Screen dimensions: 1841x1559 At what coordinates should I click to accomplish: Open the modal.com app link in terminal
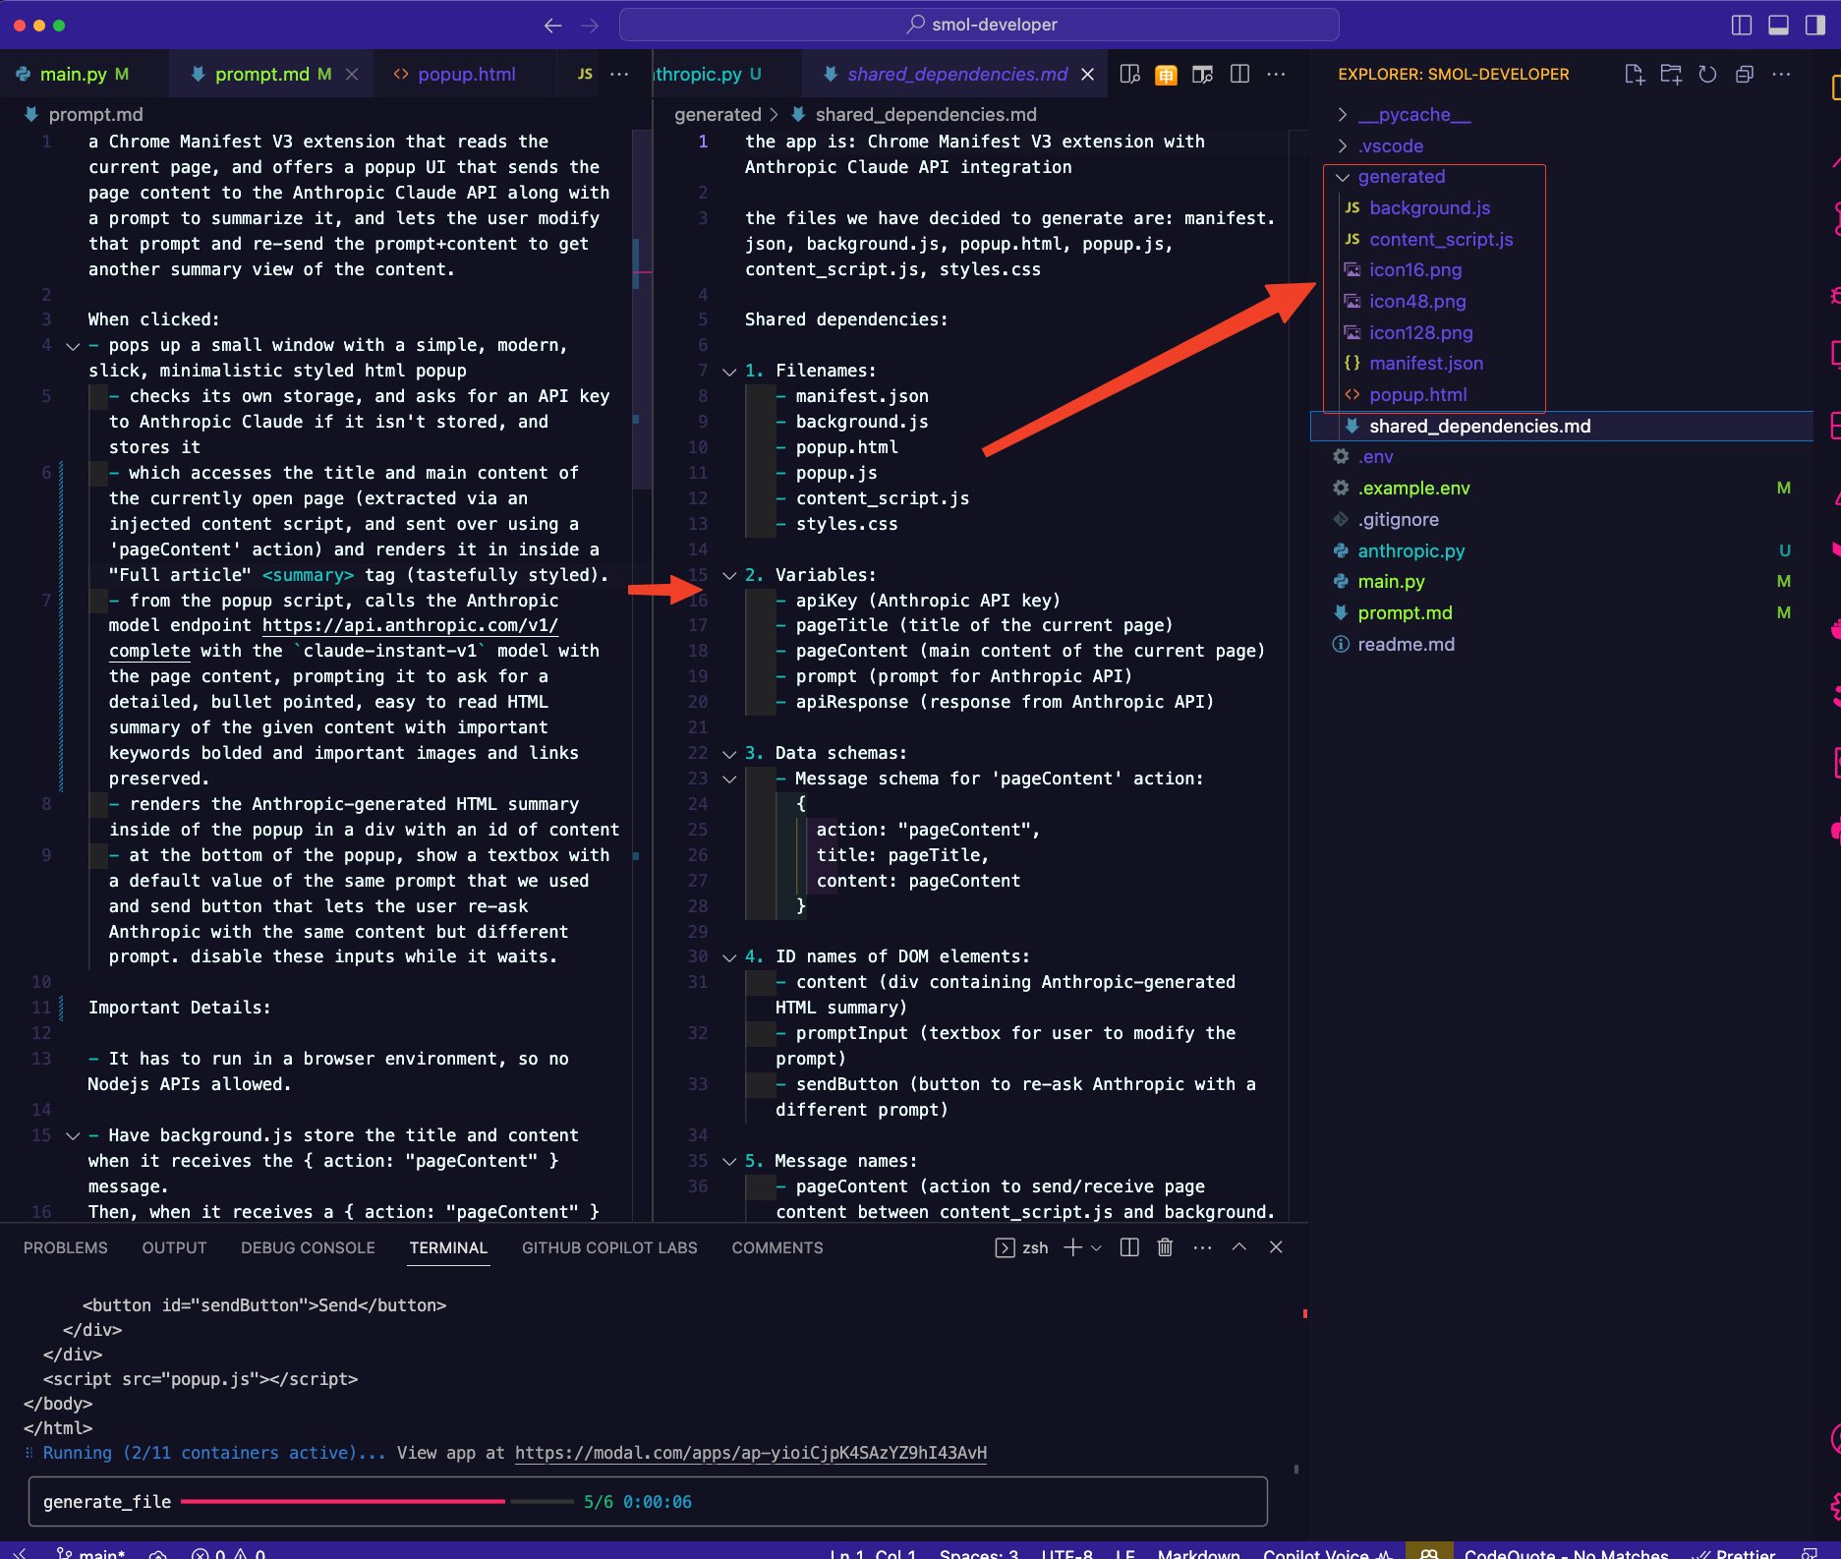[x=751, y=1453]
